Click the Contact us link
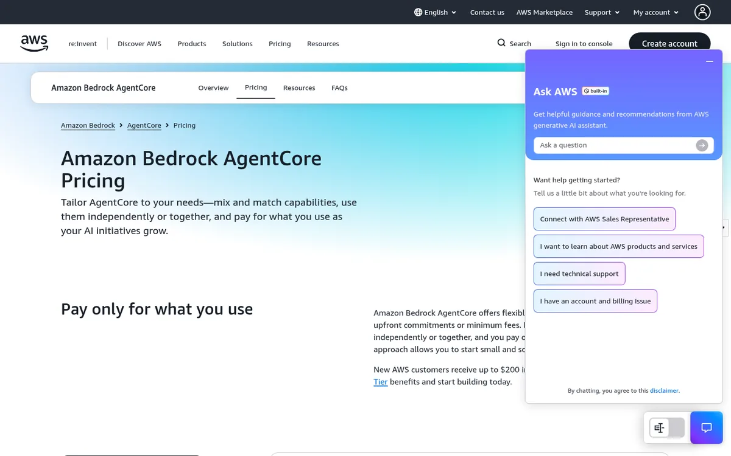 click(487, 12)
